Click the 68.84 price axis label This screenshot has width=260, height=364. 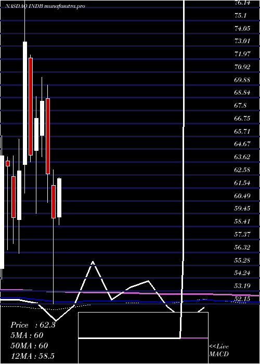point(242,93)
